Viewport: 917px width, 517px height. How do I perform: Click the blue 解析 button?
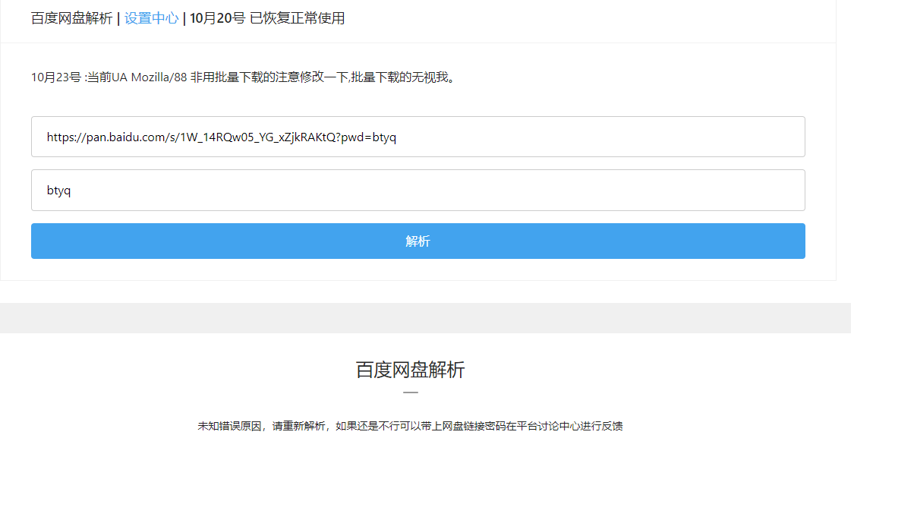418,241
